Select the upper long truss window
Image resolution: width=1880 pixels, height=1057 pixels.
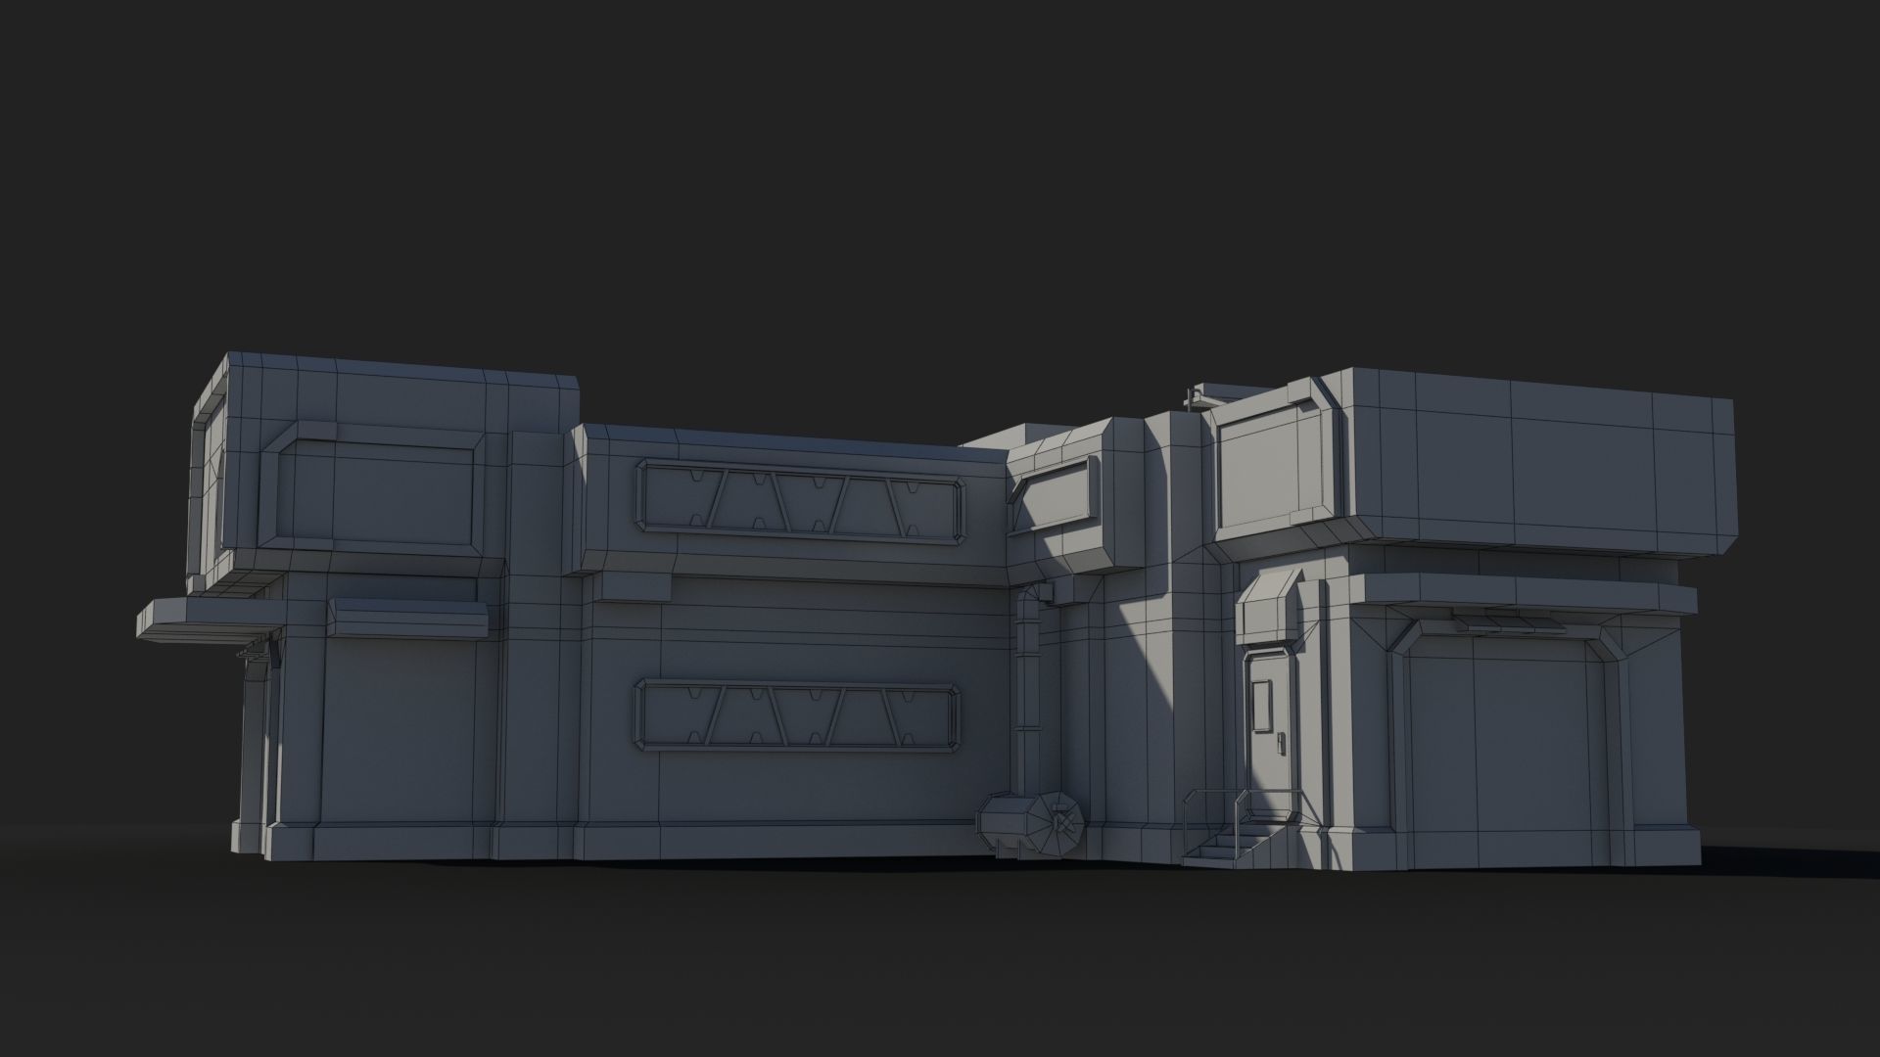[800, 501]
